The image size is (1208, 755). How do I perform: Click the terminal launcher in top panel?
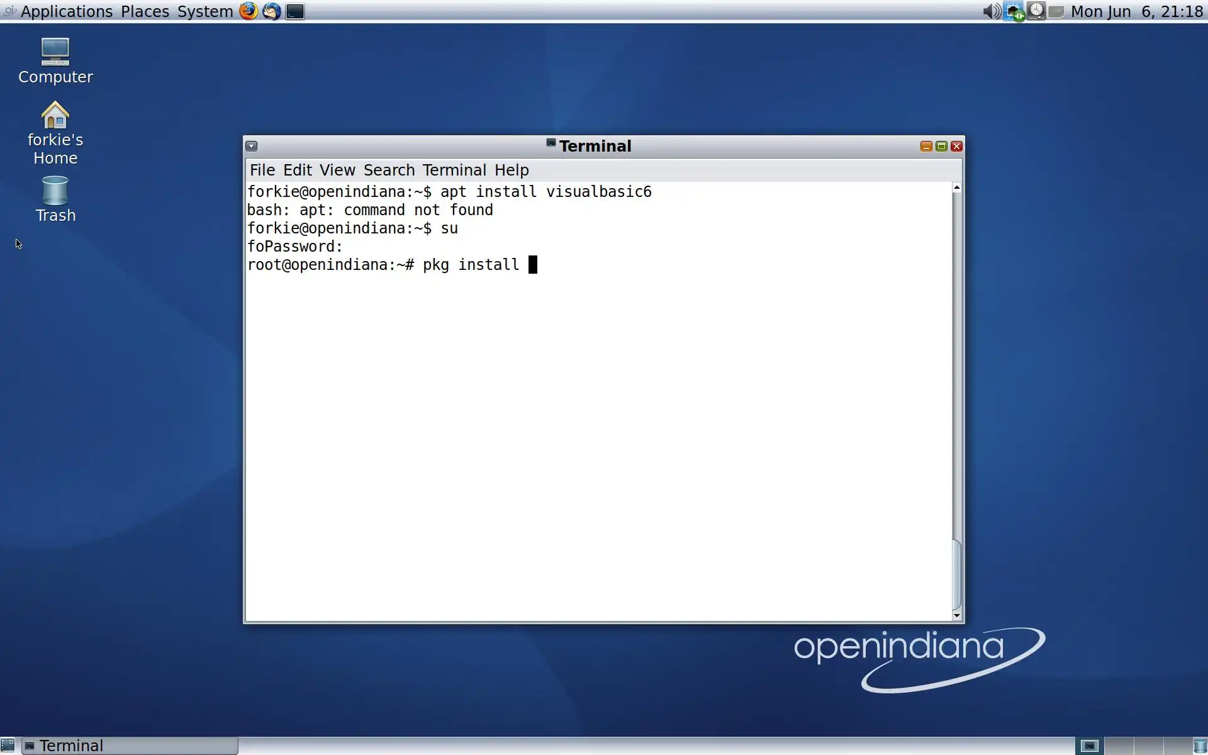295,11
